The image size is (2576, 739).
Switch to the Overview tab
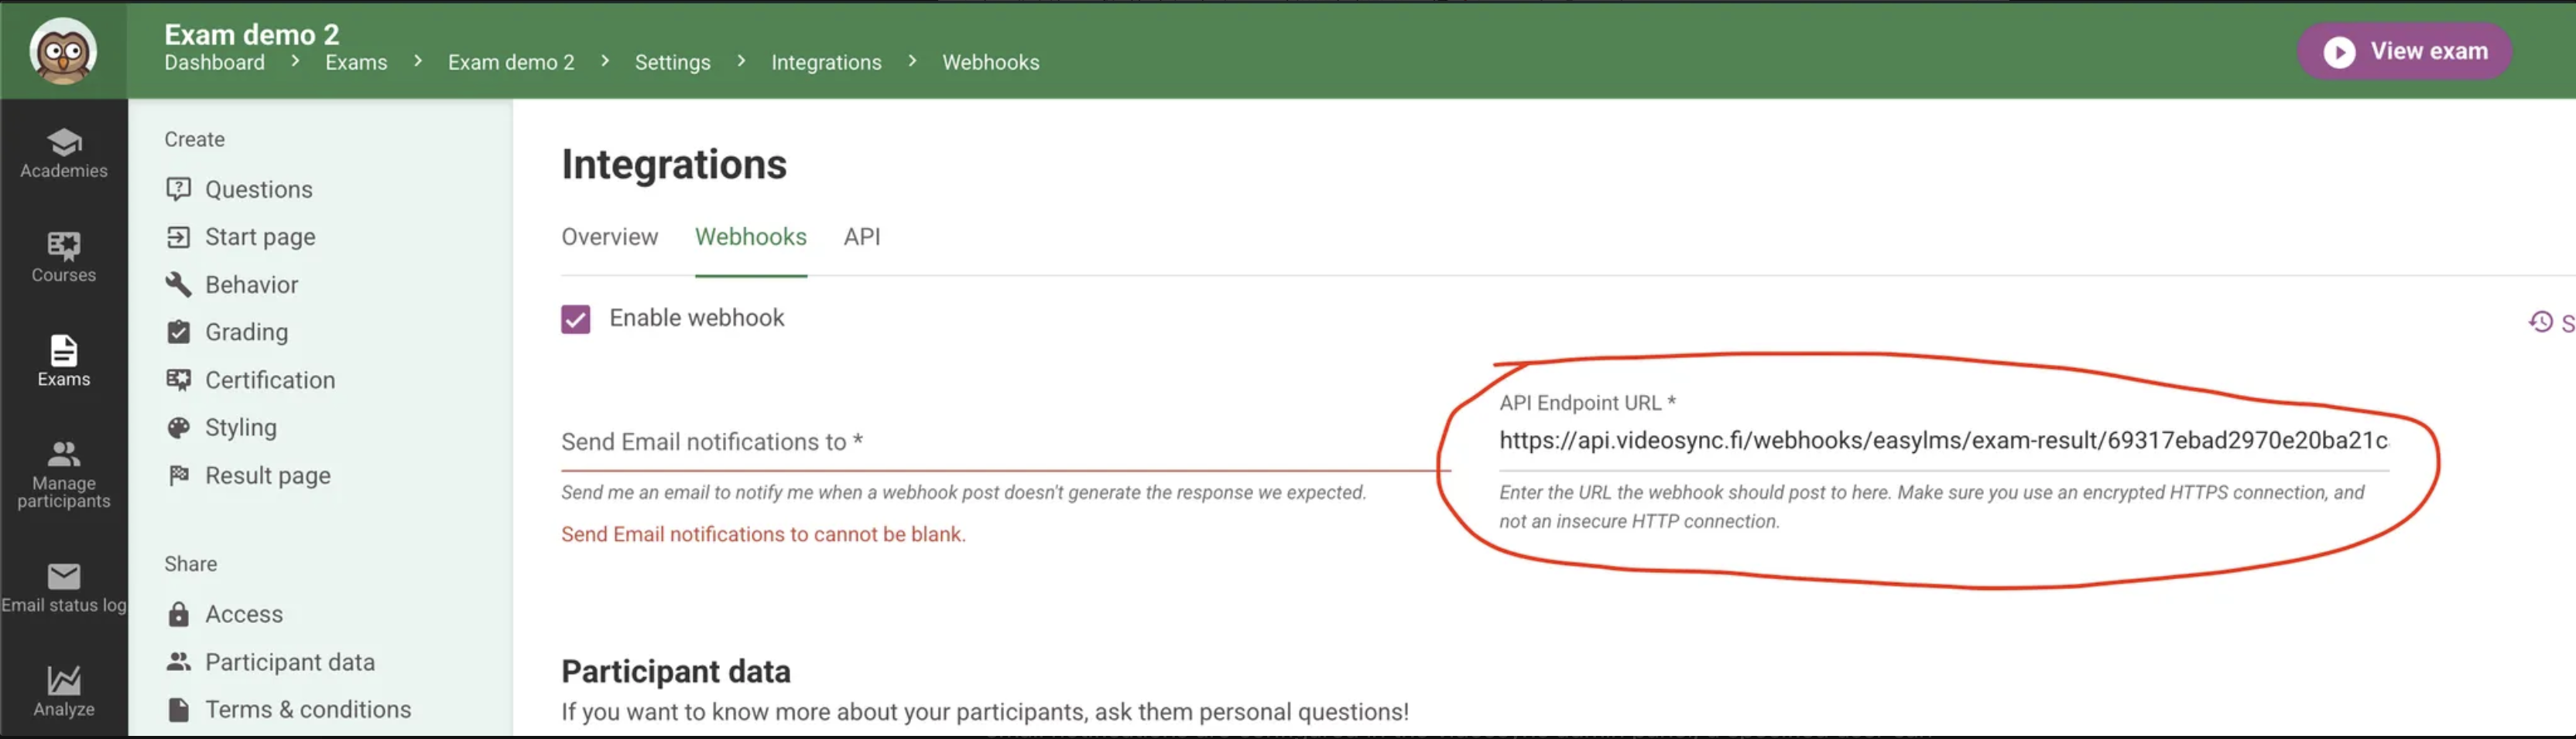pyautogui.click(x=609, y=237)
